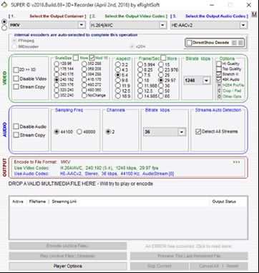Click the Active column header

click(x=18, y=202)
